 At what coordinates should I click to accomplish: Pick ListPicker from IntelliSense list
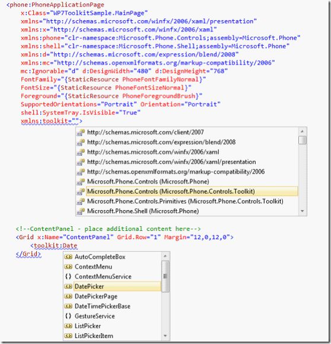tap(88, 326)
